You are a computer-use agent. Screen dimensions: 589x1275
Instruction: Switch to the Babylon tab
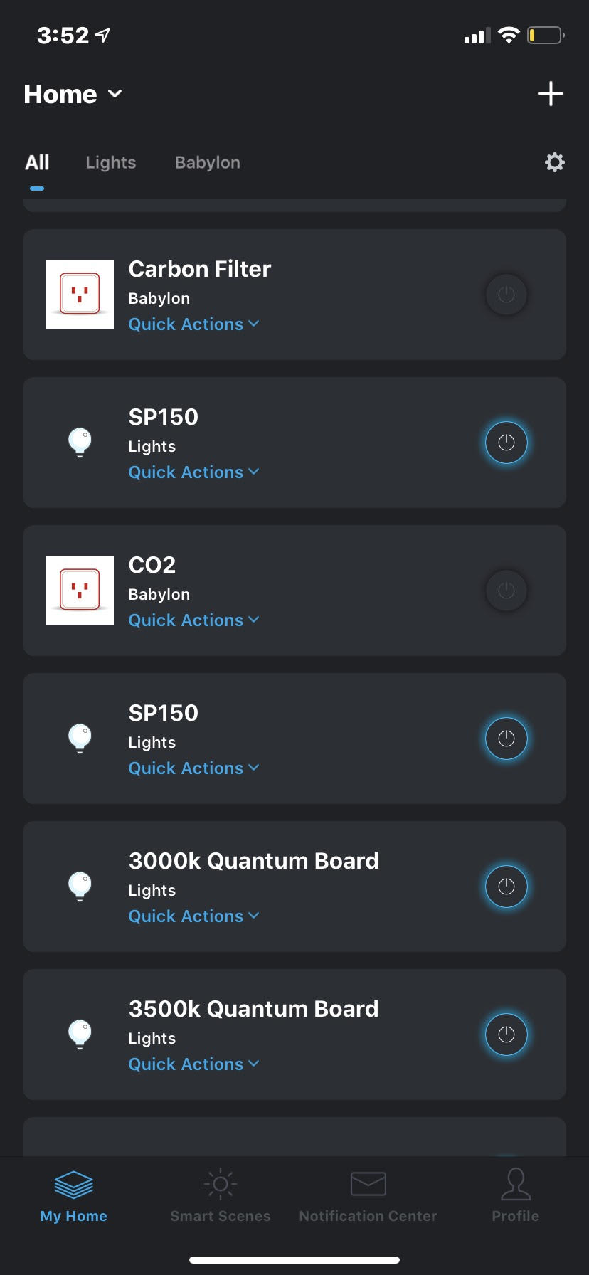coord(208,163)
